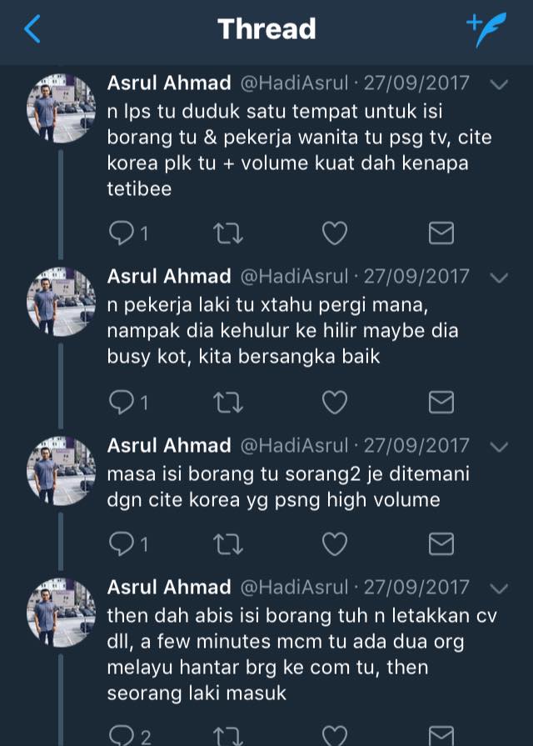Viewport: 533px width, 746px height.
Task: View profile picture beside 'then dah abis' tweet
Action: click(x=61, y=613)
